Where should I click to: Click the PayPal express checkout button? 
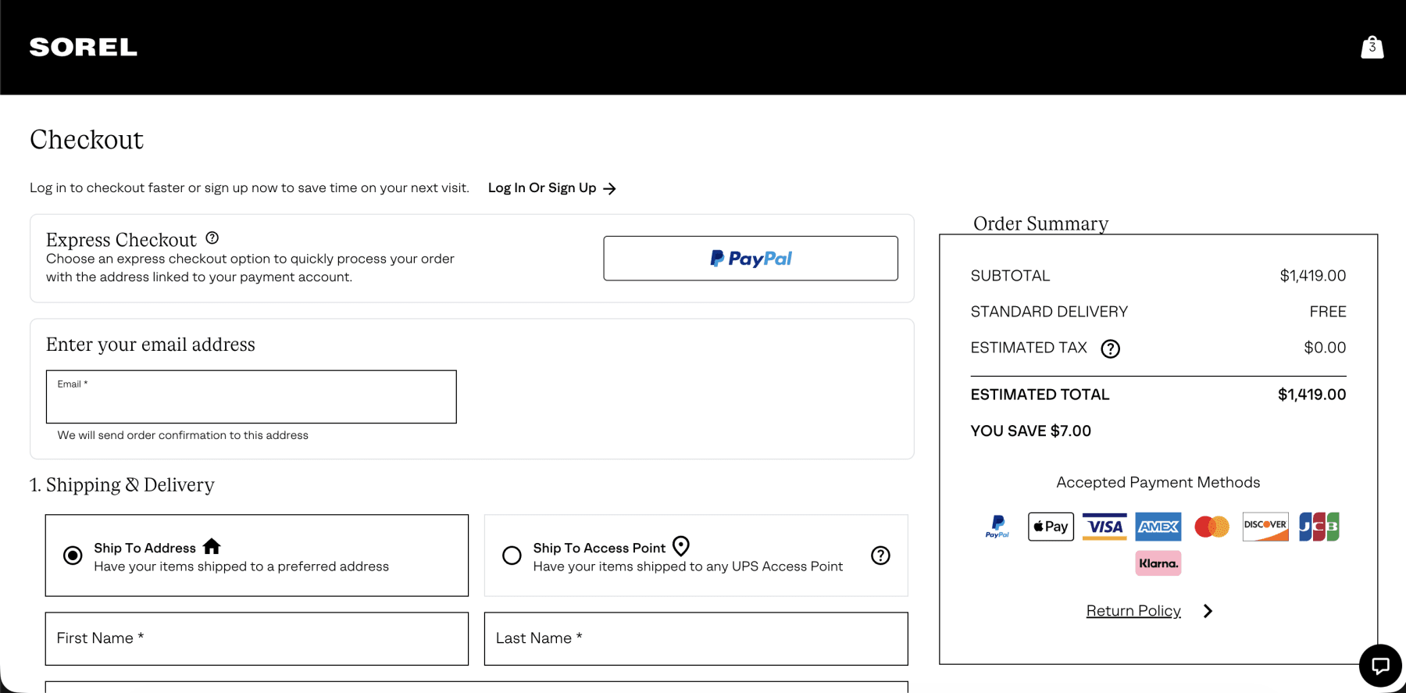tap(750, 258)
